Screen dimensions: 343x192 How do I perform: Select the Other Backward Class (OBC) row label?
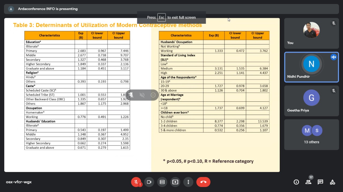click(45, 99)
